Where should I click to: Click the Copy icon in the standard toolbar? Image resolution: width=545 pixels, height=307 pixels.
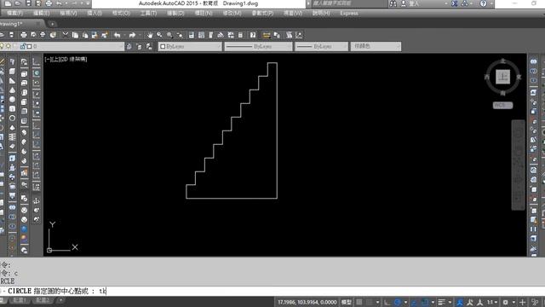75,35
